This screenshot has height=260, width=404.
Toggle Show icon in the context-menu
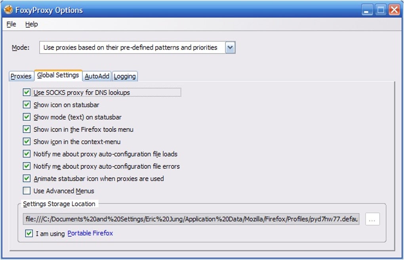tap(27, 141)
